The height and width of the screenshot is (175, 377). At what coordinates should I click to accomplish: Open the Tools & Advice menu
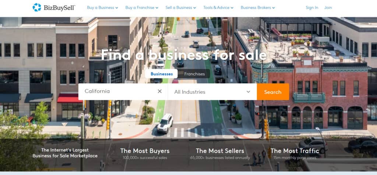(x=218, y=8)
